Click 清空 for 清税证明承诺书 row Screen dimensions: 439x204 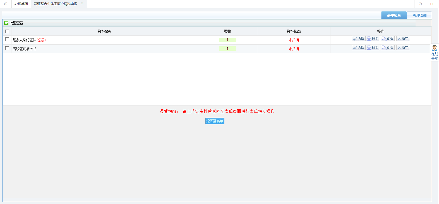(403, 48)
